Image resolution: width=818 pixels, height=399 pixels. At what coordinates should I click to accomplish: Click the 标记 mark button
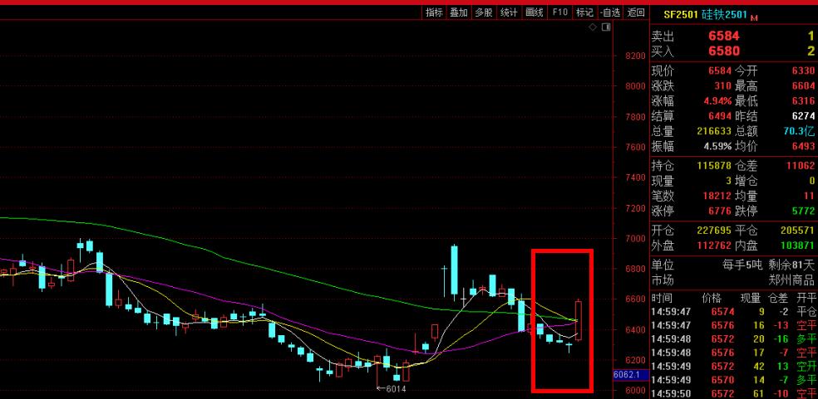[x=584, y=12]
